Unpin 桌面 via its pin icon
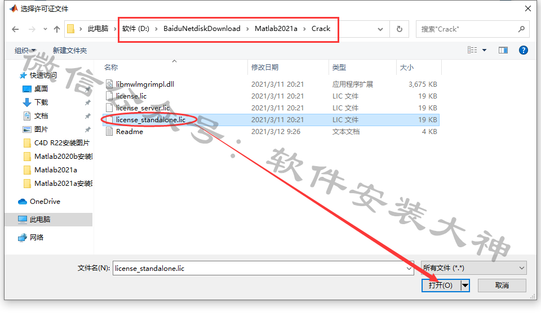 point(88,89)
